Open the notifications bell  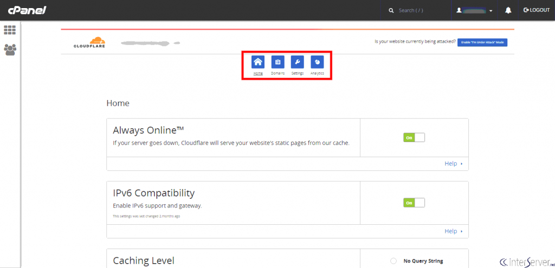[x=508, y=11]
